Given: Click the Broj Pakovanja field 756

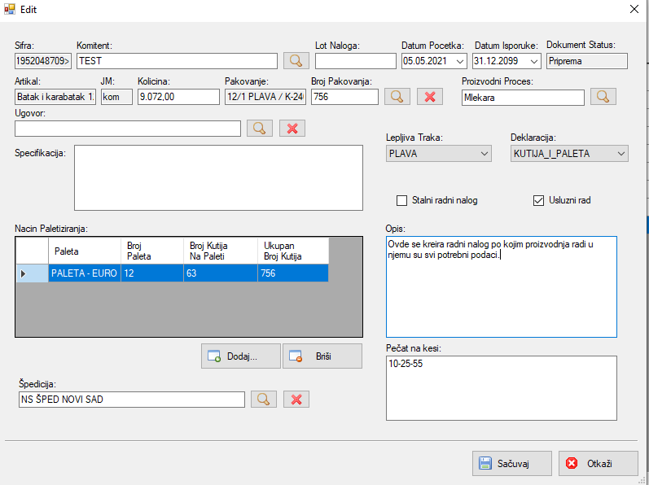Looking at the screenshot, I should 344,97.
